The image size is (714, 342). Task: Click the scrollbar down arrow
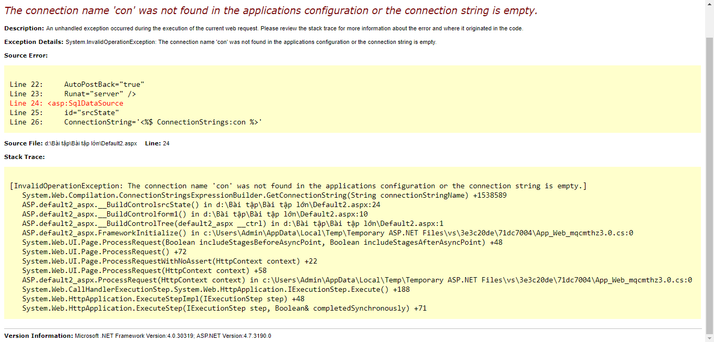(709, 338)
